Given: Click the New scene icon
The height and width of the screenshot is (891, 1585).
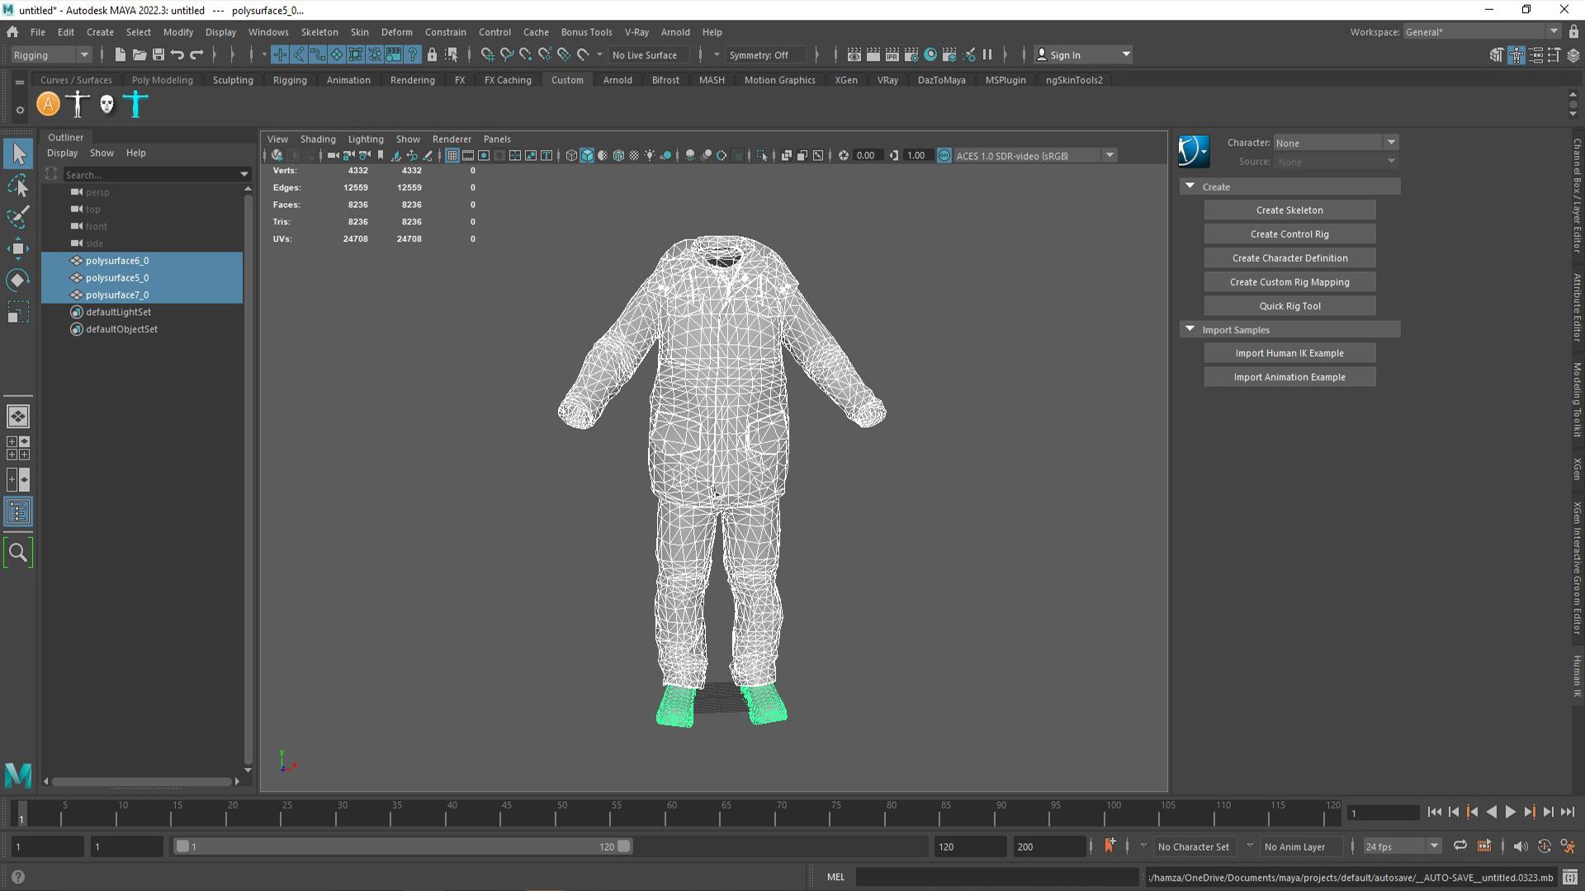Looking at the screenshot, I should [x=121, y=55].
